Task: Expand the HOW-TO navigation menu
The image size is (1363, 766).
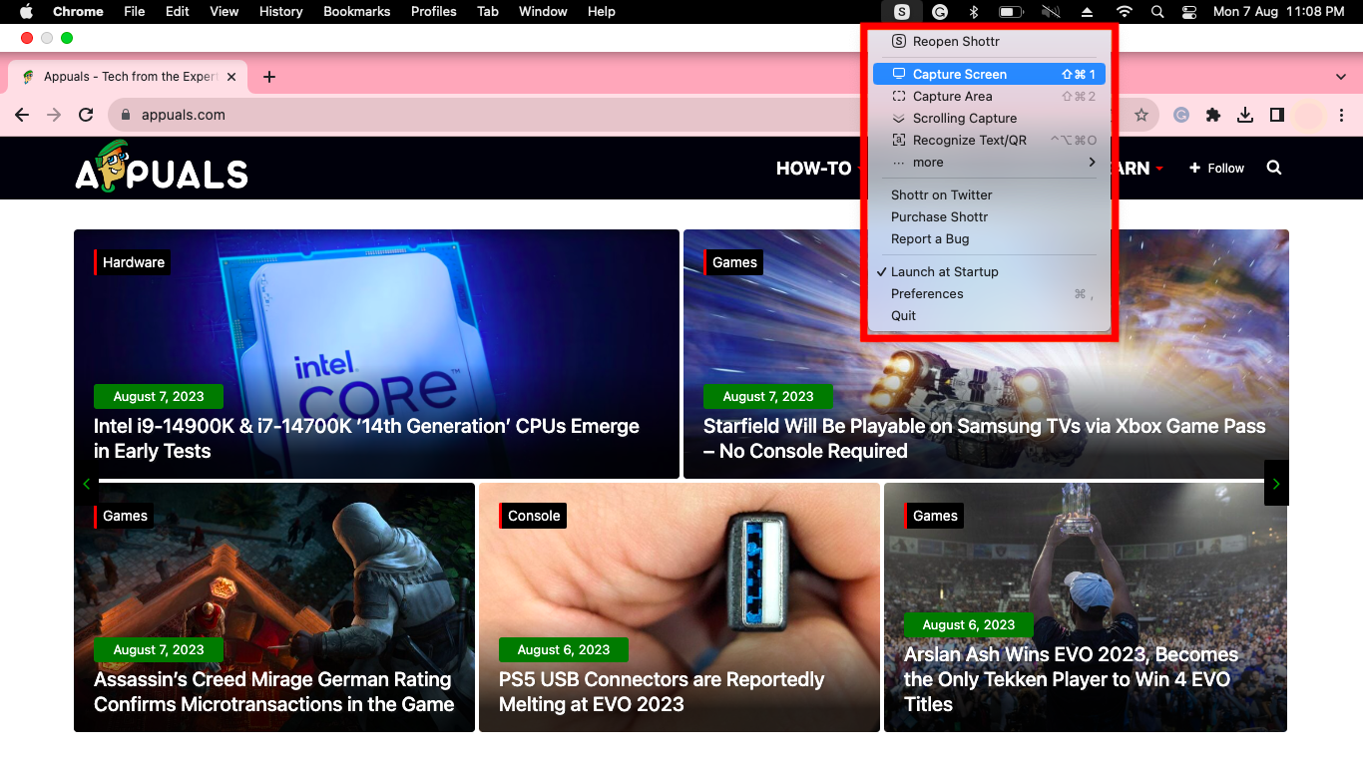Action: pyautogui.click(x=818, y=169)
